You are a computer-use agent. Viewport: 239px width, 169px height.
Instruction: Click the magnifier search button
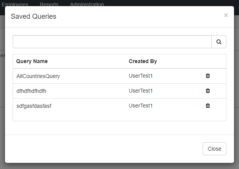(x=219, y=42)
